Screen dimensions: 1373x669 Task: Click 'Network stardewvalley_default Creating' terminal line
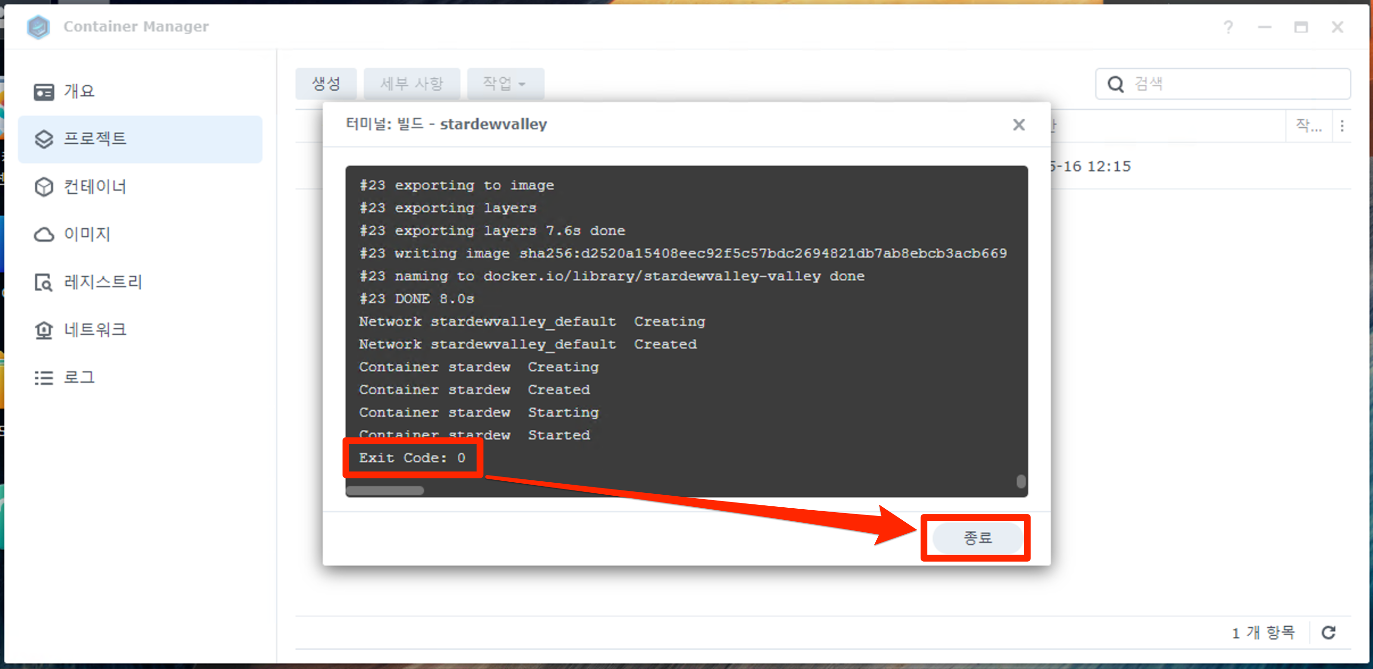pos(532,322)
